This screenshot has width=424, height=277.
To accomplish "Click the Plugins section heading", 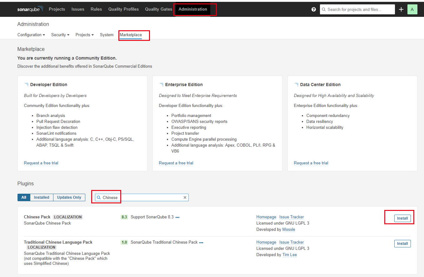I will [x=26, y=184].
